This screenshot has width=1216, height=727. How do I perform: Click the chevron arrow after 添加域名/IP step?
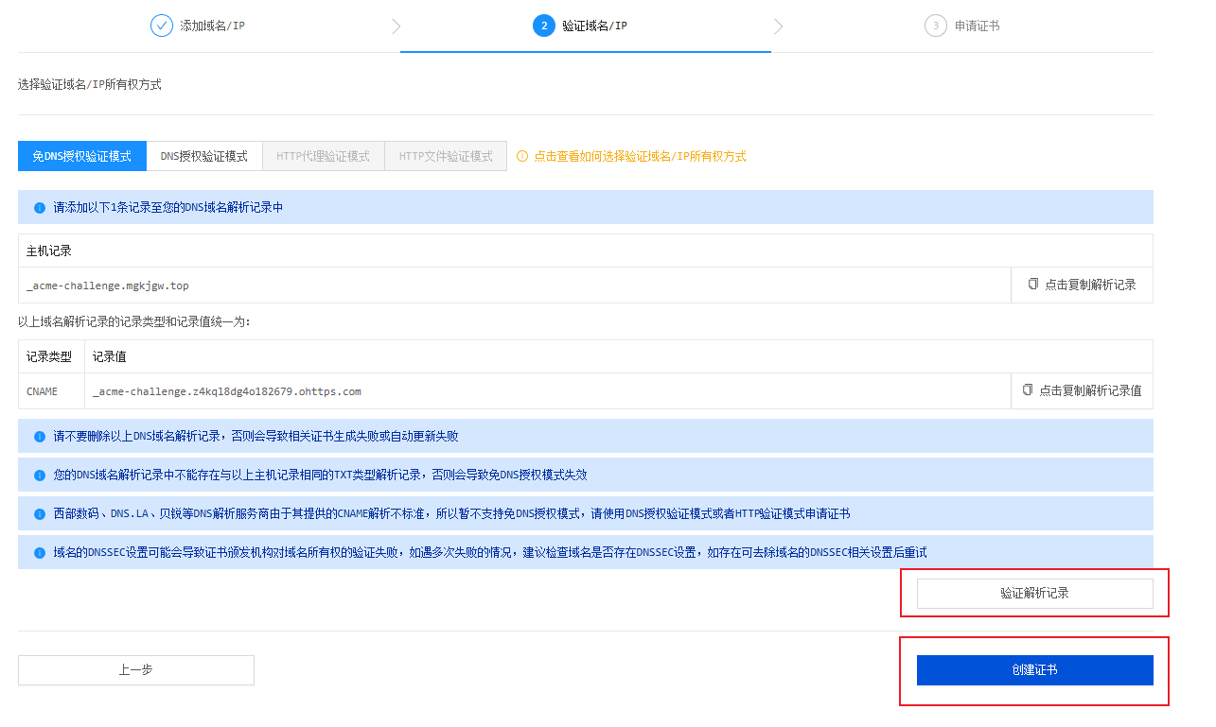(x=396, y=26)
